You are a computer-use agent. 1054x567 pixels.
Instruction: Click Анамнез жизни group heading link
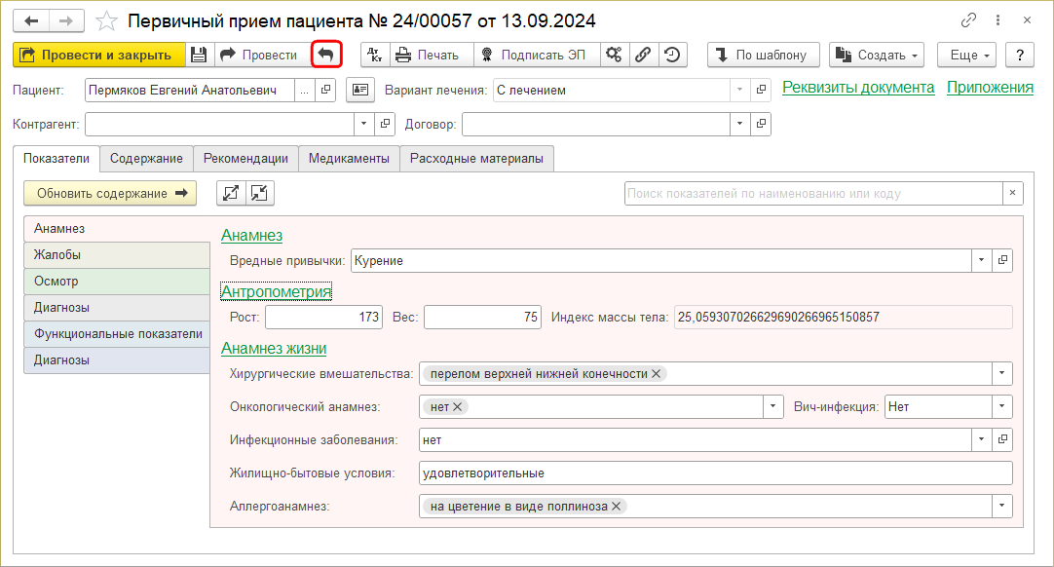pyautogui.click(x=275, y=349)
